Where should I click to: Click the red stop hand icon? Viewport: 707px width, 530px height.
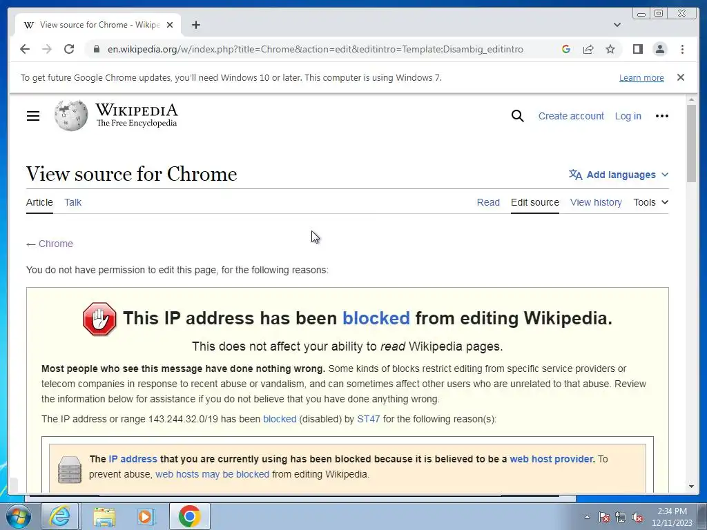pos(99,319)
